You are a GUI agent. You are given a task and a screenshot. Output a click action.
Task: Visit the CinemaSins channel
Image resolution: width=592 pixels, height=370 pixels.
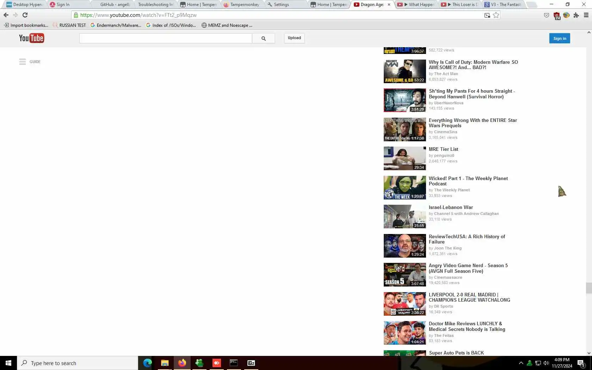[x=445, y=132]
